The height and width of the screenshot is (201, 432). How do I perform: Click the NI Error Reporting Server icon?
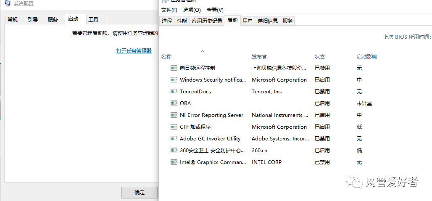coord(174,115)
